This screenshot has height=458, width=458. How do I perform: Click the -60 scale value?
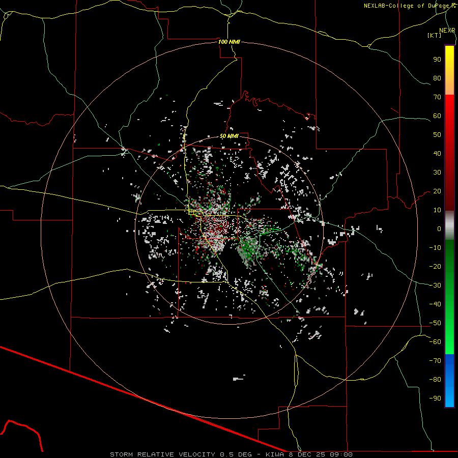click(435, 342)
